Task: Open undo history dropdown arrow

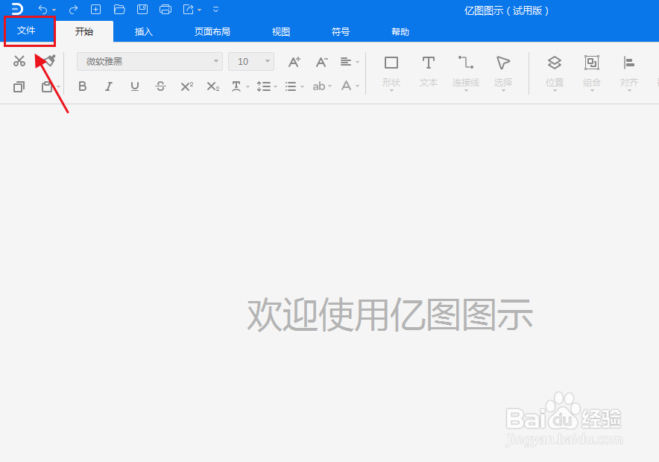Action: point(54,10)
